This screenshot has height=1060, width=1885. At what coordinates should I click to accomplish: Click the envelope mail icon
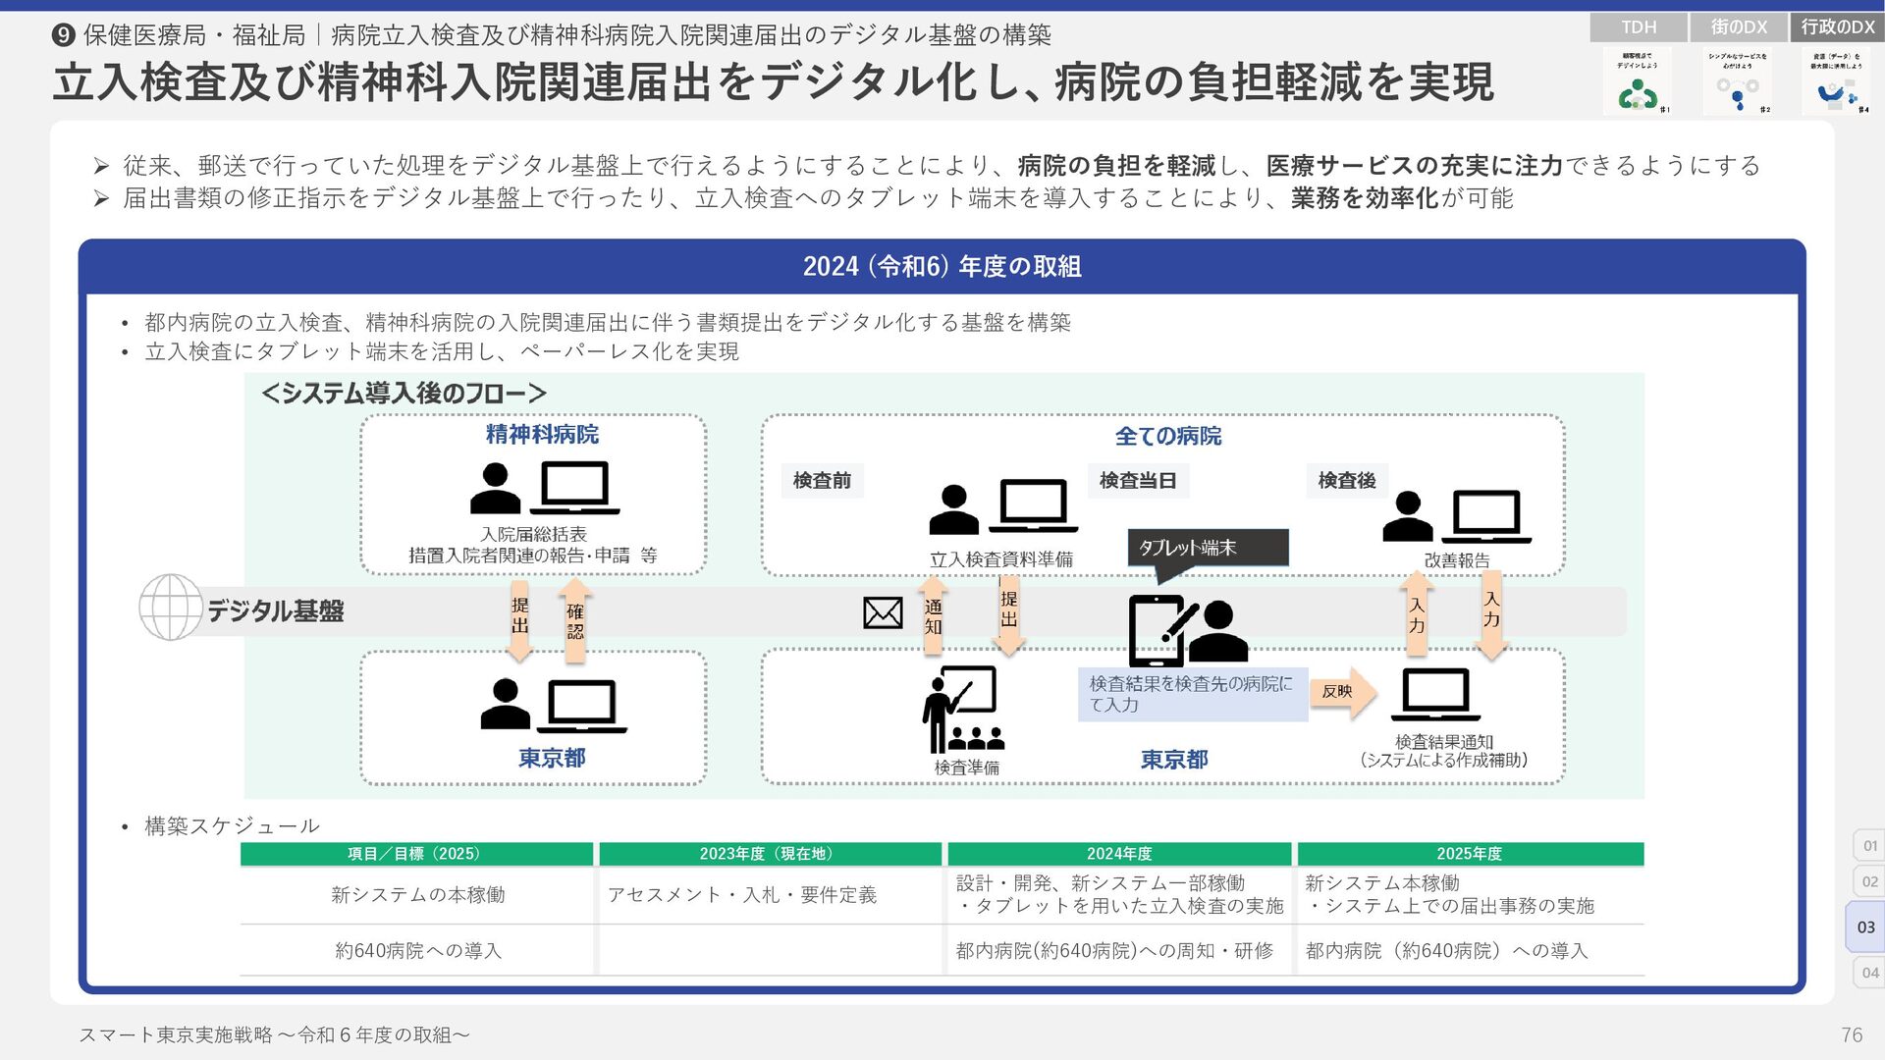point(883,612)
